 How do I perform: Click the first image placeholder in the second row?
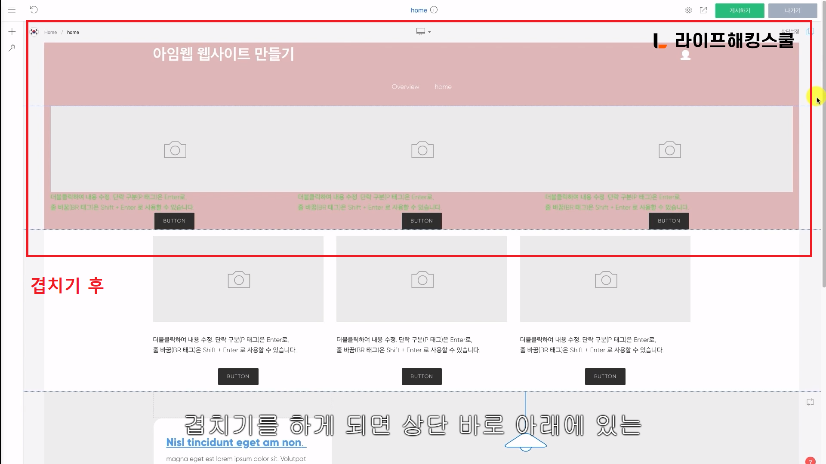coord(238,279)
